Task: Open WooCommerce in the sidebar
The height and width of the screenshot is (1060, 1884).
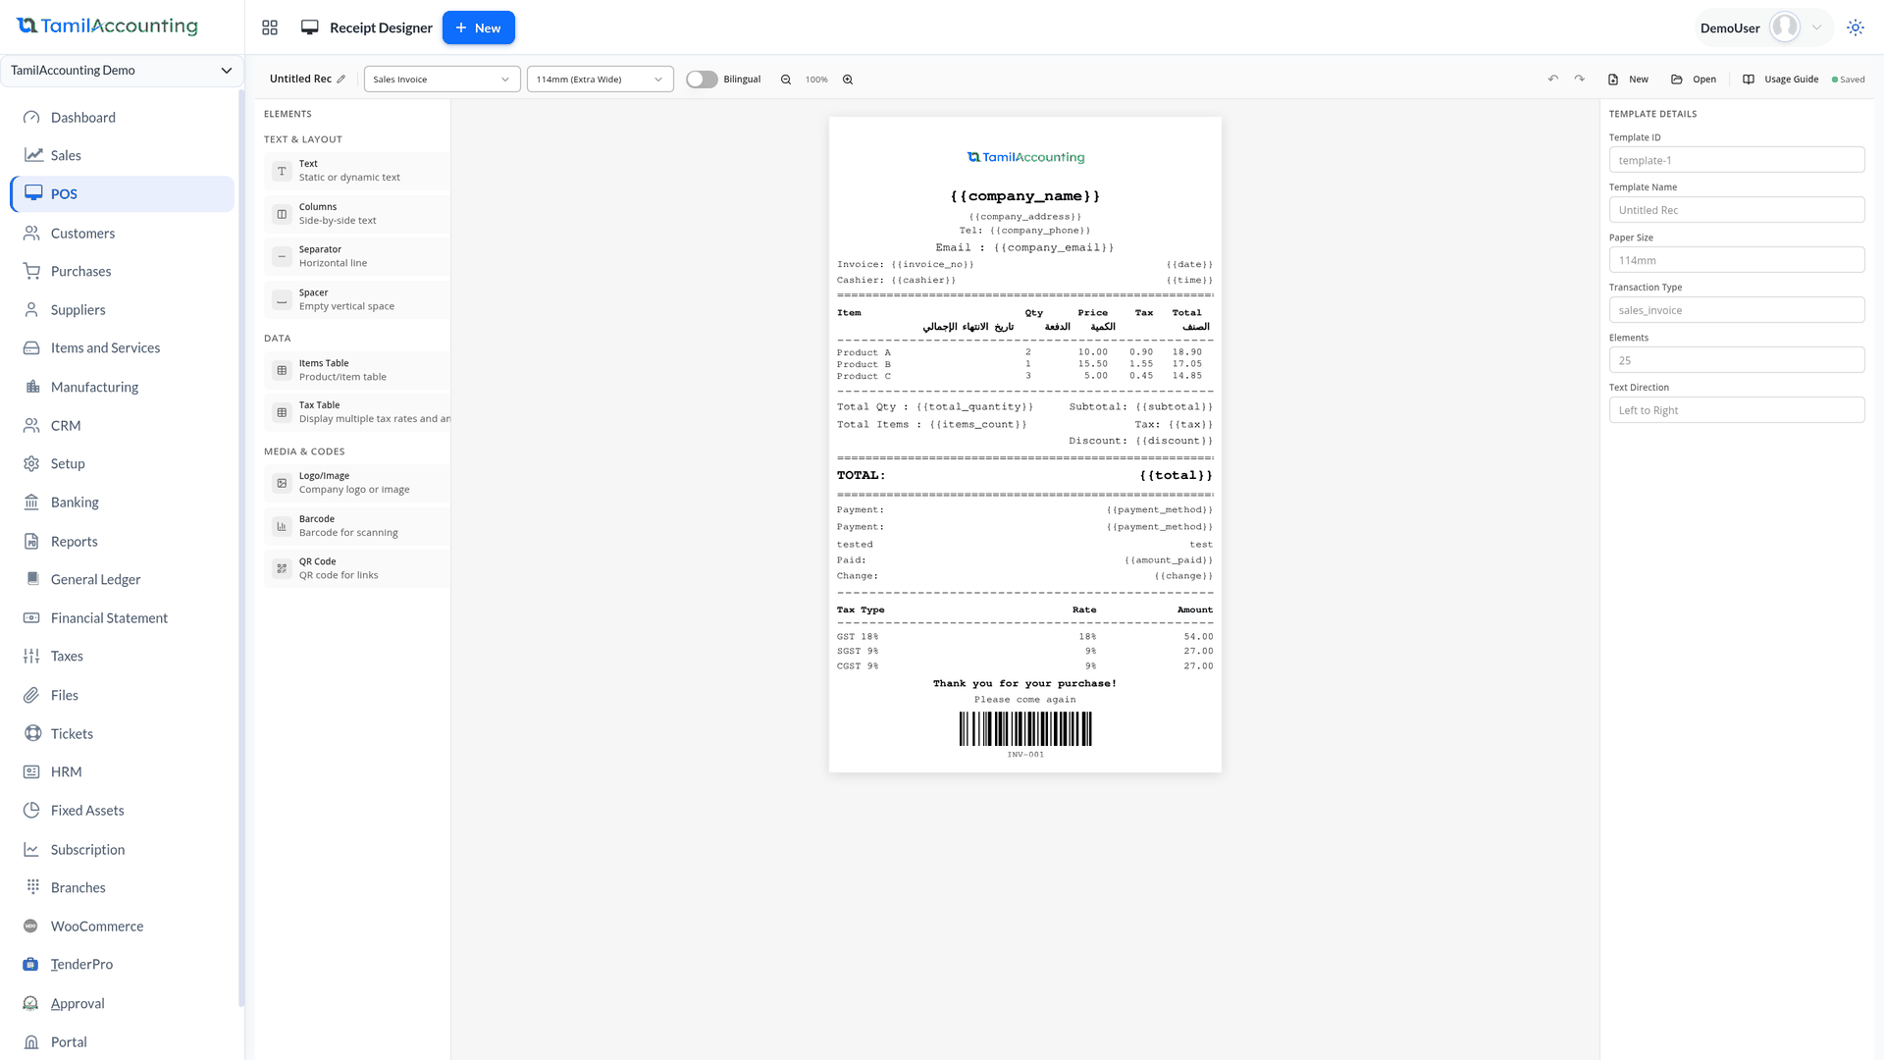Action: tap(123, 927)
